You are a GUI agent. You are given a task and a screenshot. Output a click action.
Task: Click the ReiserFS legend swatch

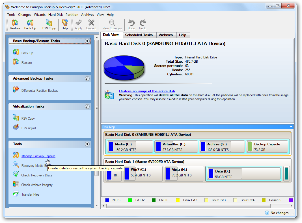click(x=264, y=200)
